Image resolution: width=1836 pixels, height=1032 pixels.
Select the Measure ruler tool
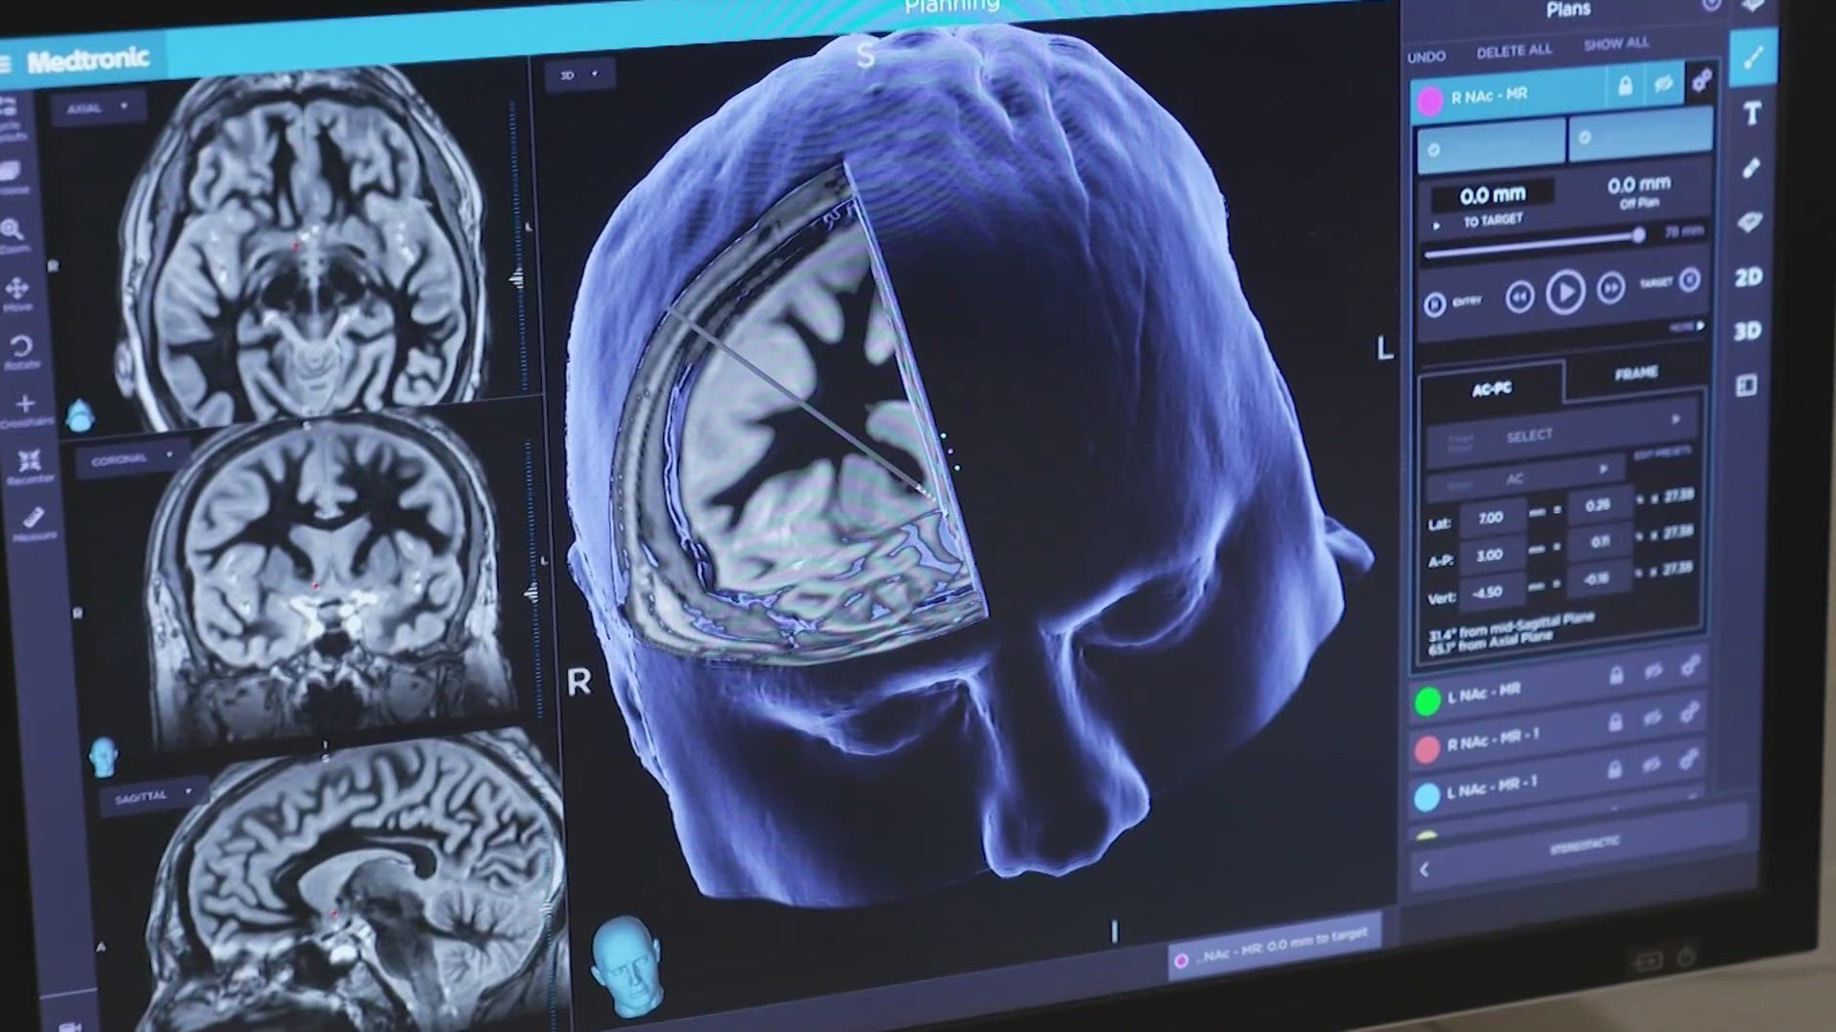click(34, 524)
